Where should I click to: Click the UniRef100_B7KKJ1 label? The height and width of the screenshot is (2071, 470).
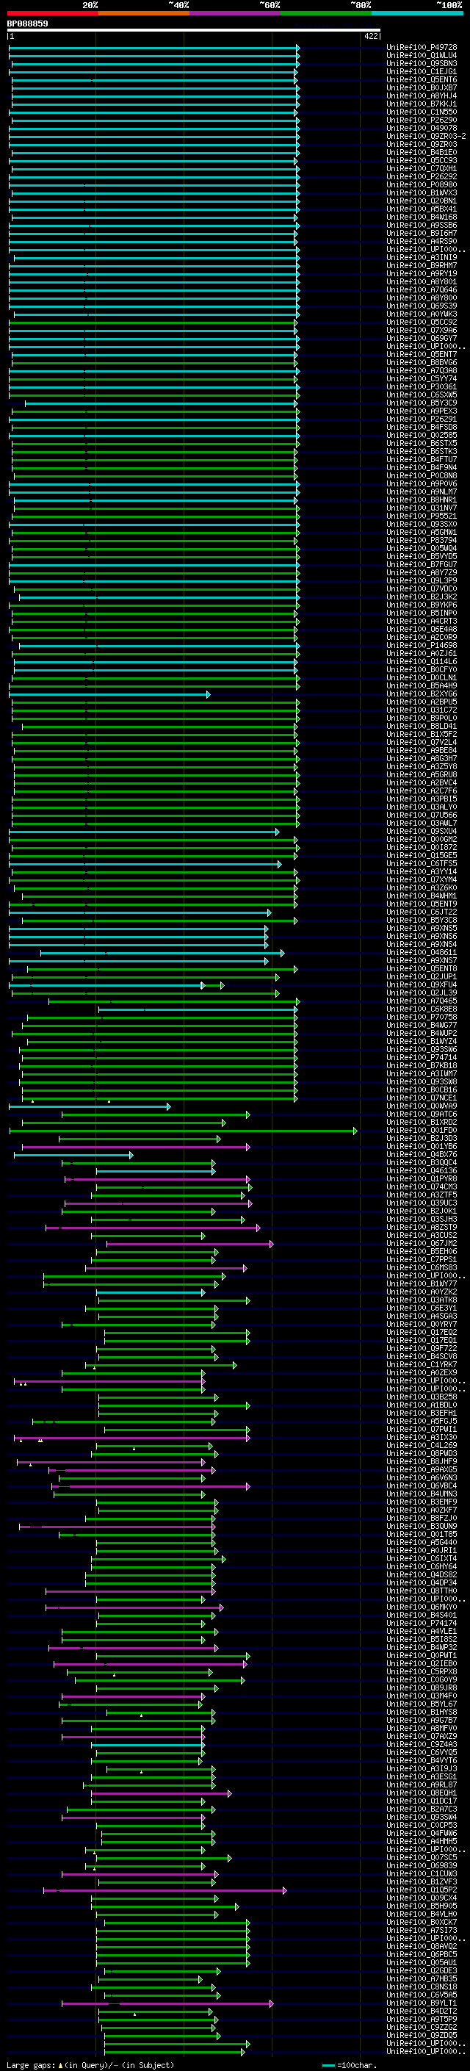click(422, 104)
